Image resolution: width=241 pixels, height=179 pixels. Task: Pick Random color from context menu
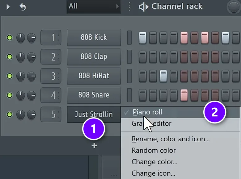click(x=180, y=150)
